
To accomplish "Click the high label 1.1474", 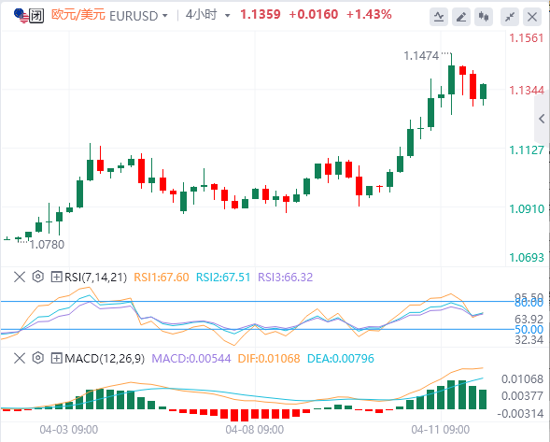I will coord(421,56).
